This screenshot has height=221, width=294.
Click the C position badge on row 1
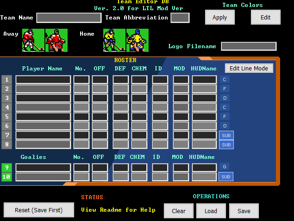[x=224, y=80]
